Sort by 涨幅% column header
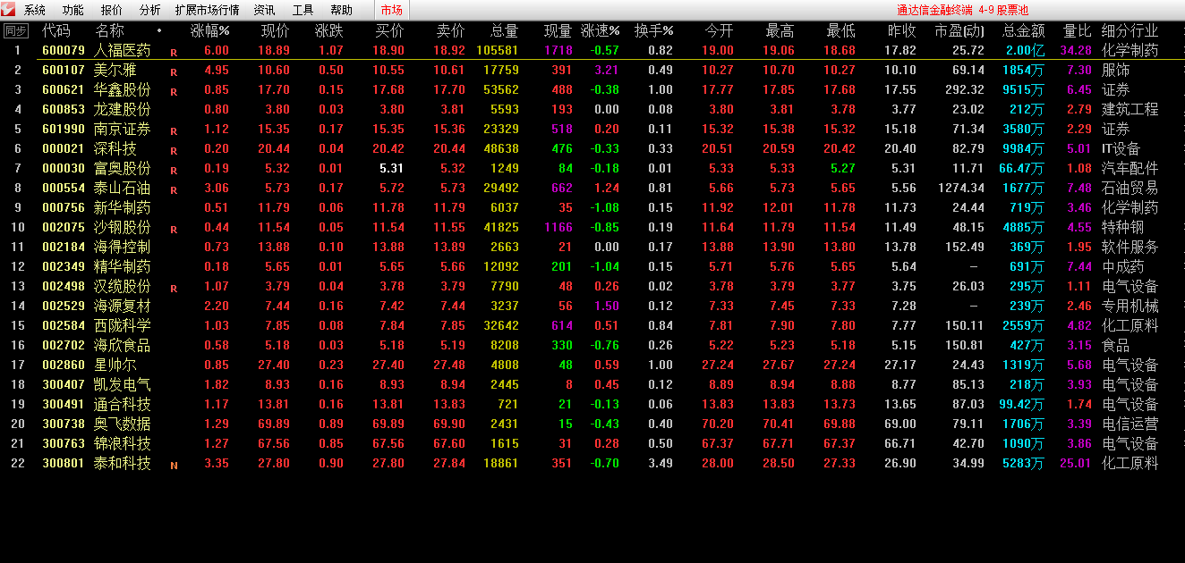Viewport: 1185px width, 563px height. (210, 31)
